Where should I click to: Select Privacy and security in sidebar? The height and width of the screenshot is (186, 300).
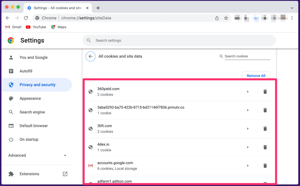[37, 85]
